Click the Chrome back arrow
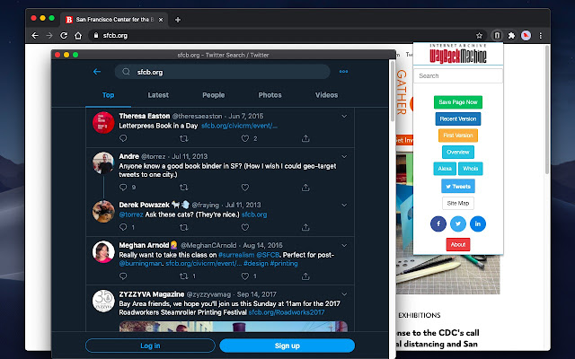Image resolution: width=575 pixels, height=359 pixels. click(x=35, y=36)
